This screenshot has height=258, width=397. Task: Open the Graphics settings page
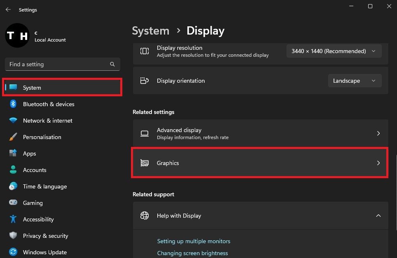[x=259, y=163]
